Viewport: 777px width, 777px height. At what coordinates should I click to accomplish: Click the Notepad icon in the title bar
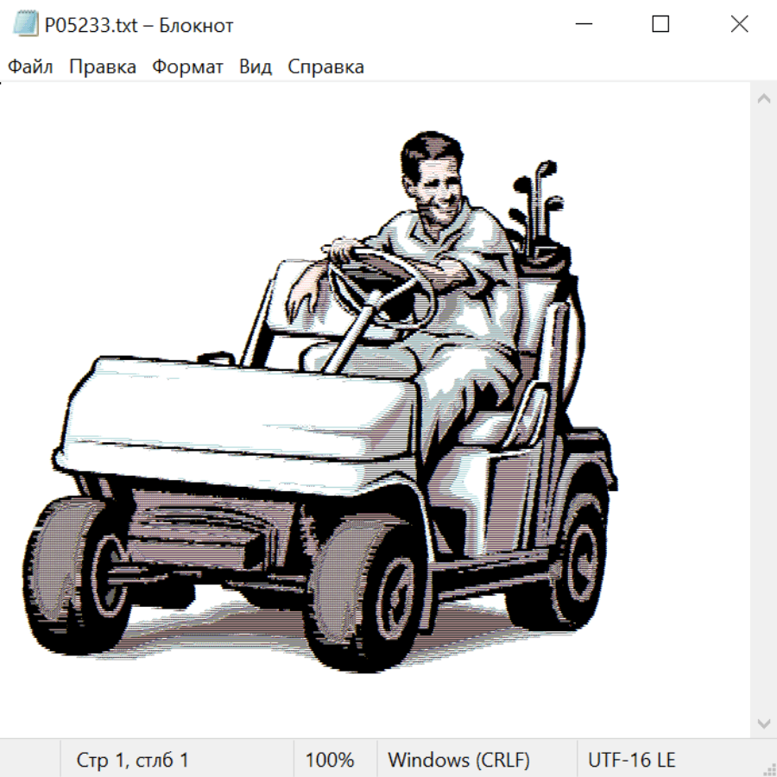click(x=26, y=25)
